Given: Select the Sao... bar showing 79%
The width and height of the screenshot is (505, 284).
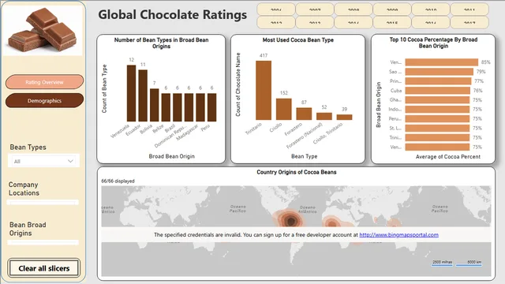Looking at the screenshot, I should 439,72.
